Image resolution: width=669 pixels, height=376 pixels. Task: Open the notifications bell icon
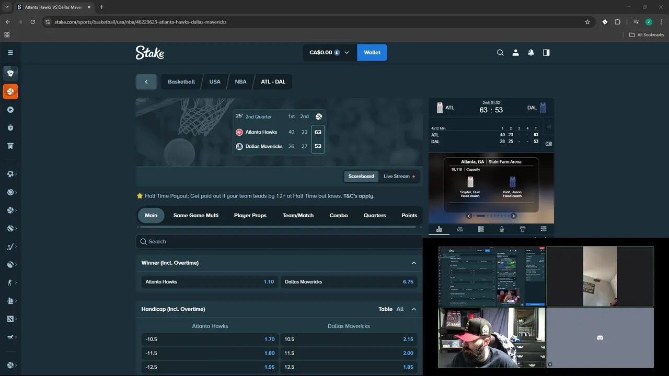click(x=530, y=52)
